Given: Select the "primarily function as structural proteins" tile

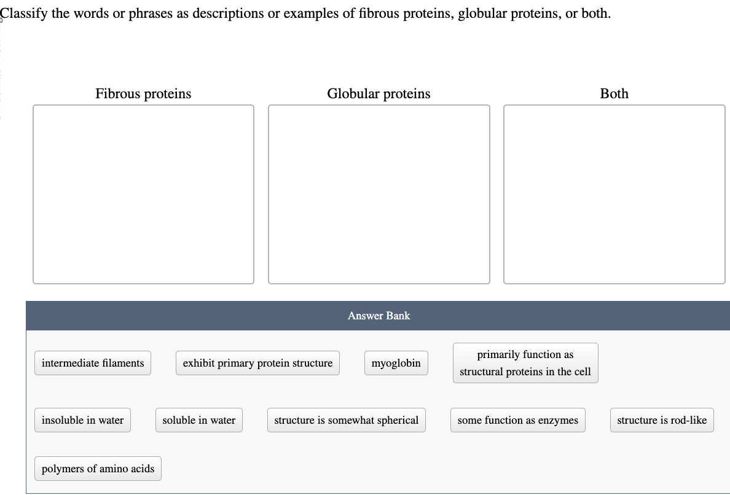Looking at the screenshot, I should tap(525, 363).
